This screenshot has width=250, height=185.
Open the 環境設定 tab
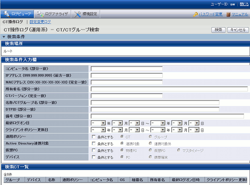[86, 14]
